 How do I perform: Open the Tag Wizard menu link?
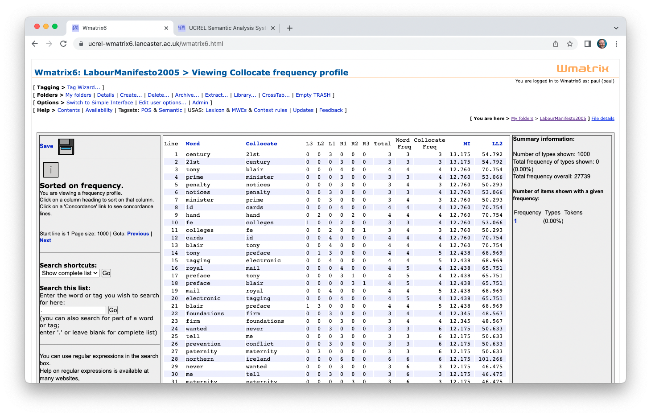[83, 87]
